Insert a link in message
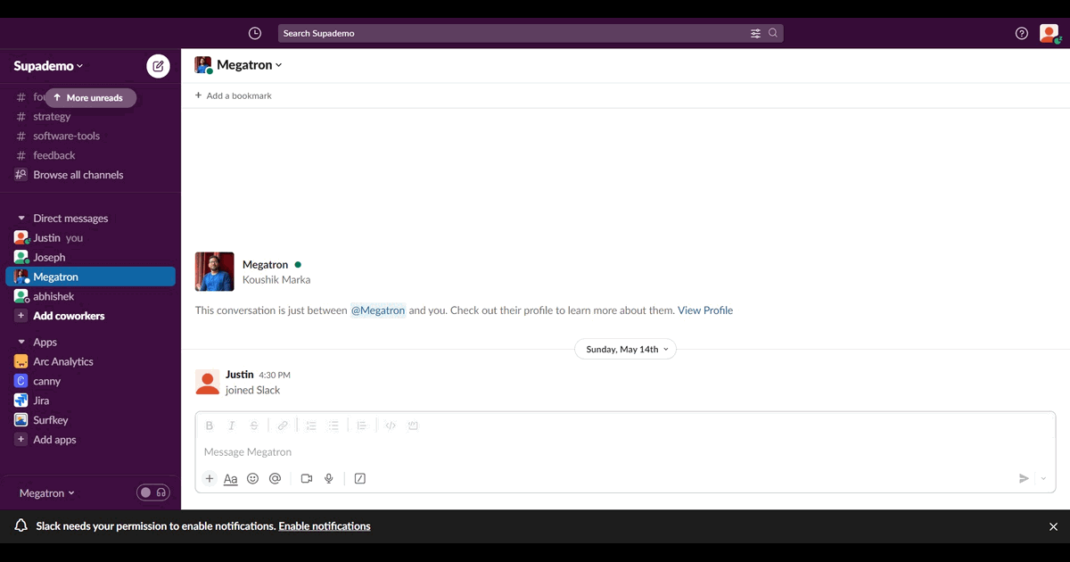This screenshot has height=562, width=1070. coord(283,426)
